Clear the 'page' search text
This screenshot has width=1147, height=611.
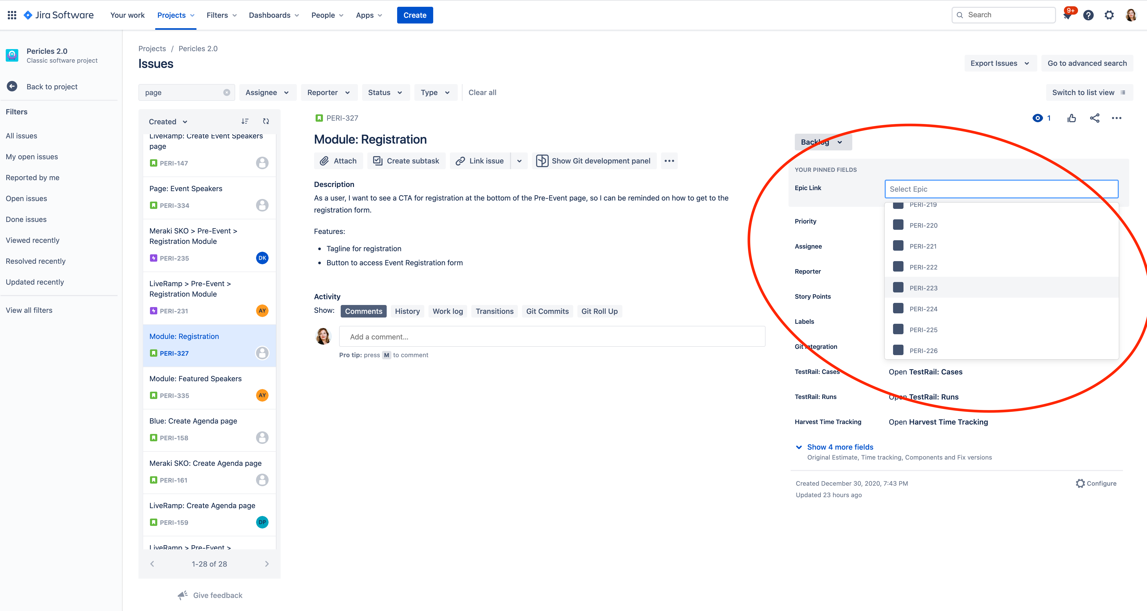pyautogui.click(x=227, y=92)
